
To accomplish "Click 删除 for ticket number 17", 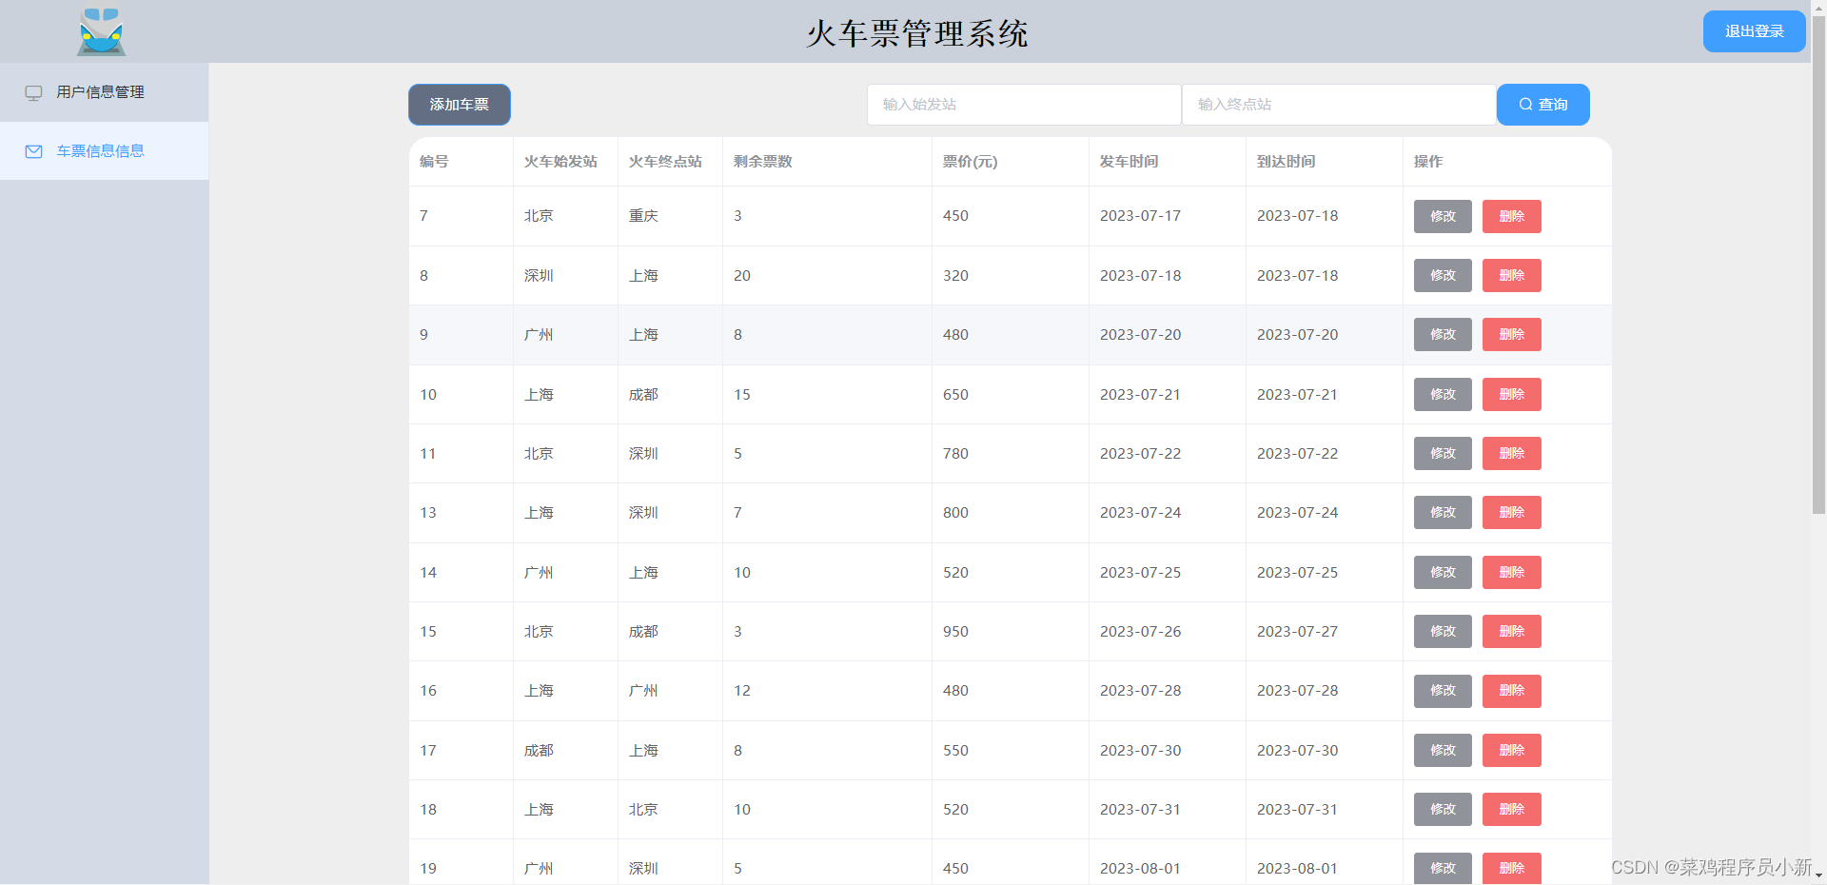I will point(1512,750).
